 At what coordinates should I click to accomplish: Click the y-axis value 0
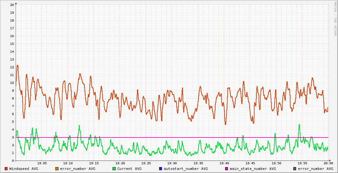13,161
